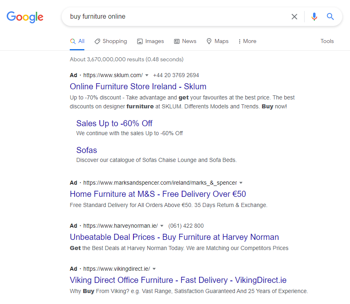This screenshot has width=350, height=304.
Task: Open Home Furniture at M&S result
Action: 158,194
